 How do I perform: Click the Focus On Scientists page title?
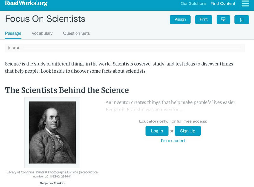tap(45, 19)
